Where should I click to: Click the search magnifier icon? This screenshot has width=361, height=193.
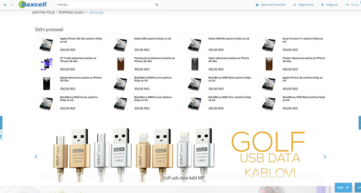157,5
